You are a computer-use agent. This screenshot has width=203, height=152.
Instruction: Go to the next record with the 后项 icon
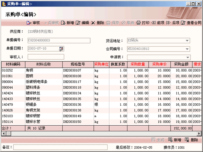click(168, 23)
